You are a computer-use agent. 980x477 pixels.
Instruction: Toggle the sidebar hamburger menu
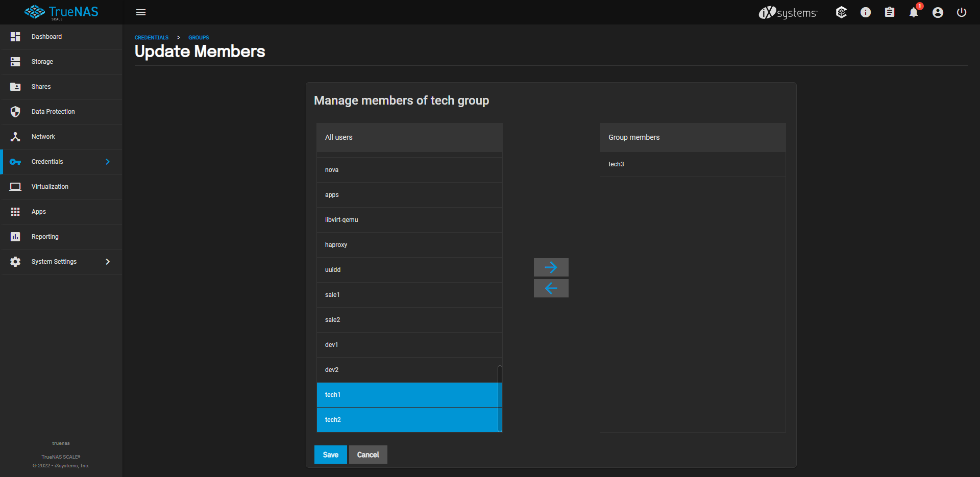(x=141, y=12)
